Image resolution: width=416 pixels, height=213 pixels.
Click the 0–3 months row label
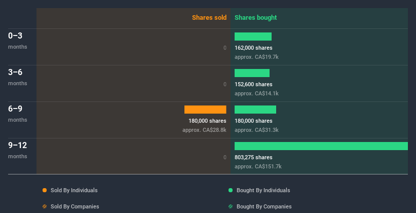(18, 41)
